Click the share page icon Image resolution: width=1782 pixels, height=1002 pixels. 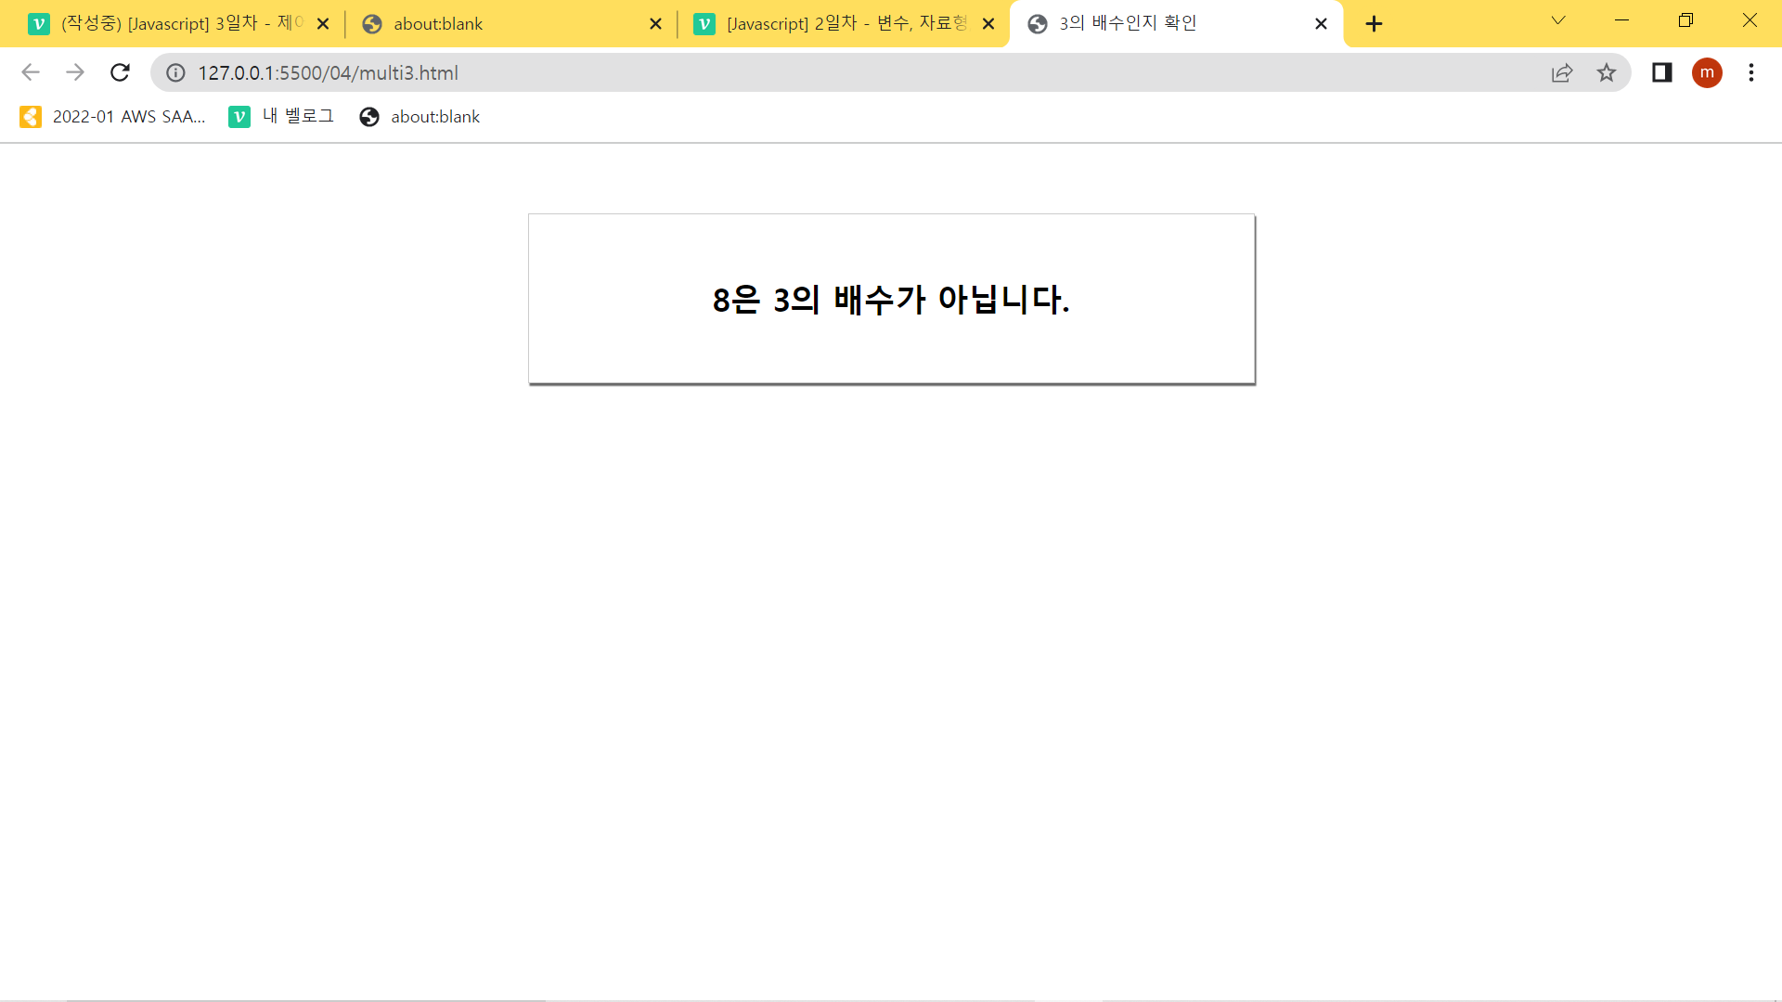click(x=1562, y=72)
